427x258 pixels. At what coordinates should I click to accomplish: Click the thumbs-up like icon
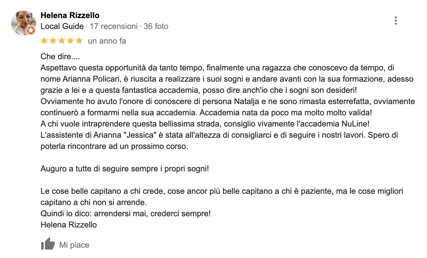click(48, 244)
